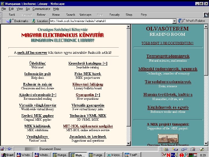The height and width of the screenshot is (157, 209).
Task: Open Virtuális világkönyvtár link
Action: 37,105
